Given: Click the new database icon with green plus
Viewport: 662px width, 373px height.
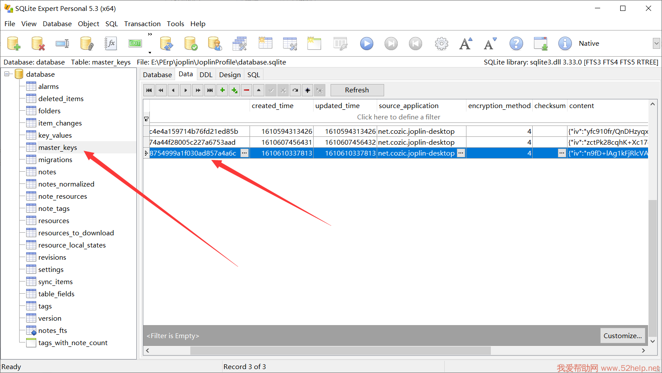Looking at the screenshot, I should click(14, 44).
